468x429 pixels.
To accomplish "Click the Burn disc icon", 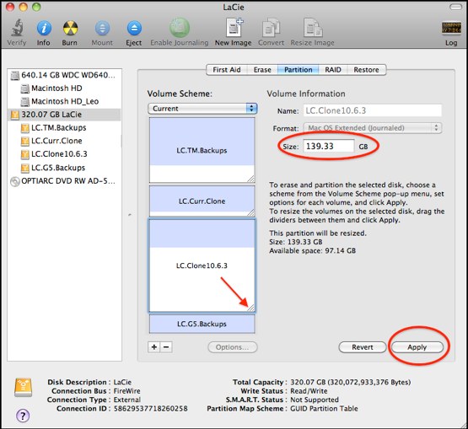I will click(70, 29).
